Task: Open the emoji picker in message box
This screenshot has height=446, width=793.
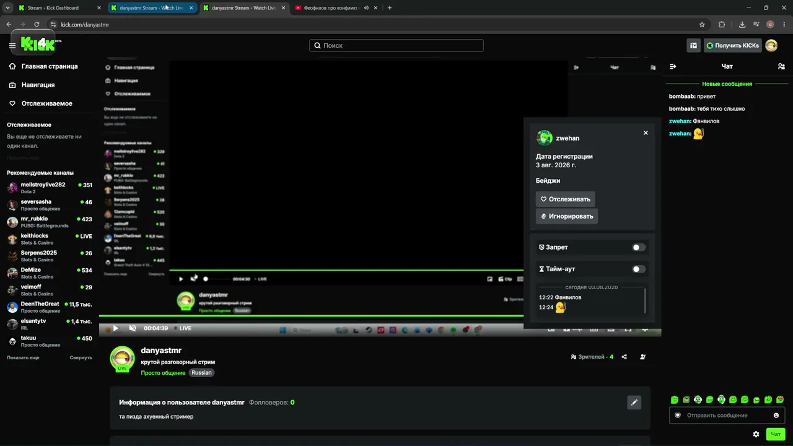Action: coord(776,415)
